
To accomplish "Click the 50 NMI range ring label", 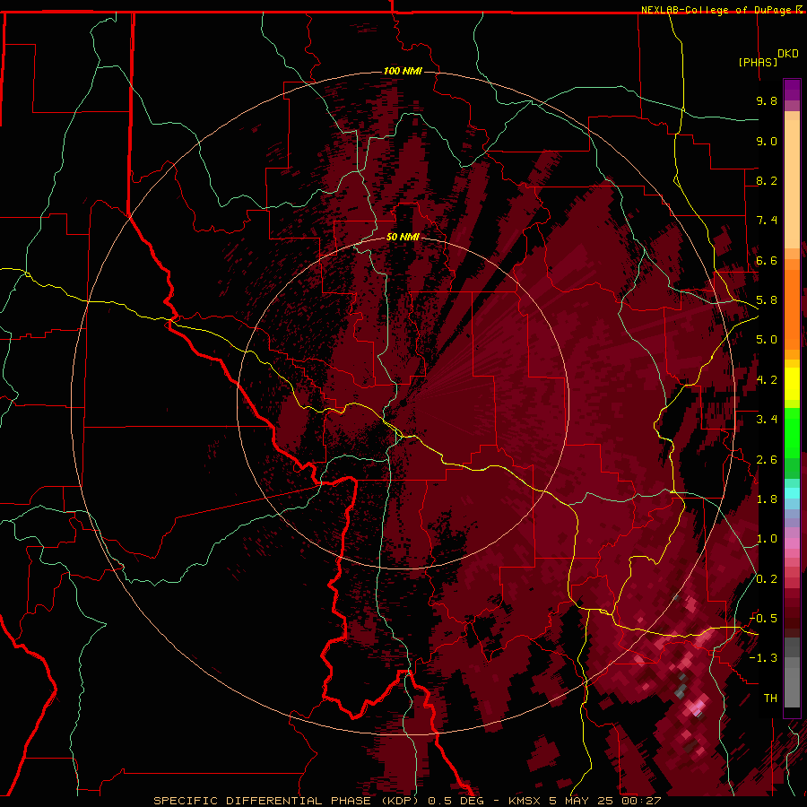I will click(403, 237).
